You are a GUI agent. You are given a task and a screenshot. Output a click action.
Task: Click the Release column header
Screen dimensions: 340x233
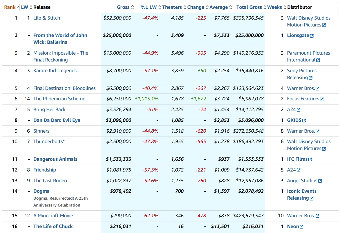click(42, 7)
